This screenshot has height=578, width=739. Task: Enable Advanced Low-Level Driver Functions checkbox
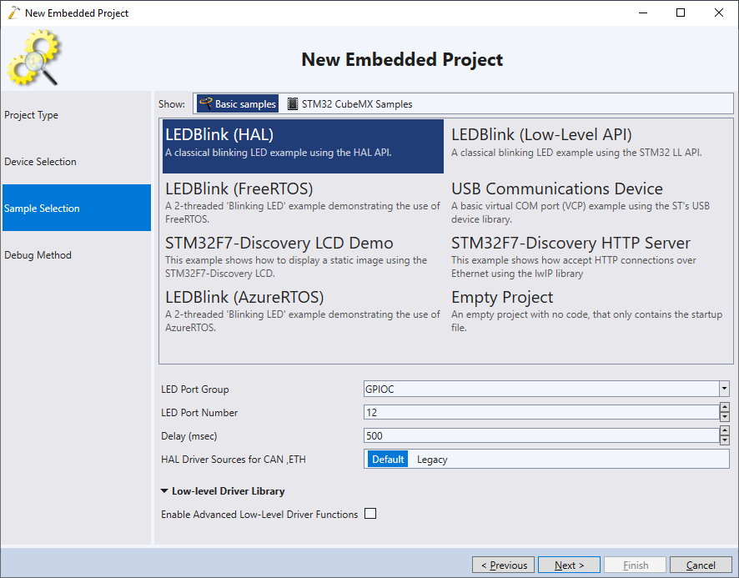click(x=370, y=514)
